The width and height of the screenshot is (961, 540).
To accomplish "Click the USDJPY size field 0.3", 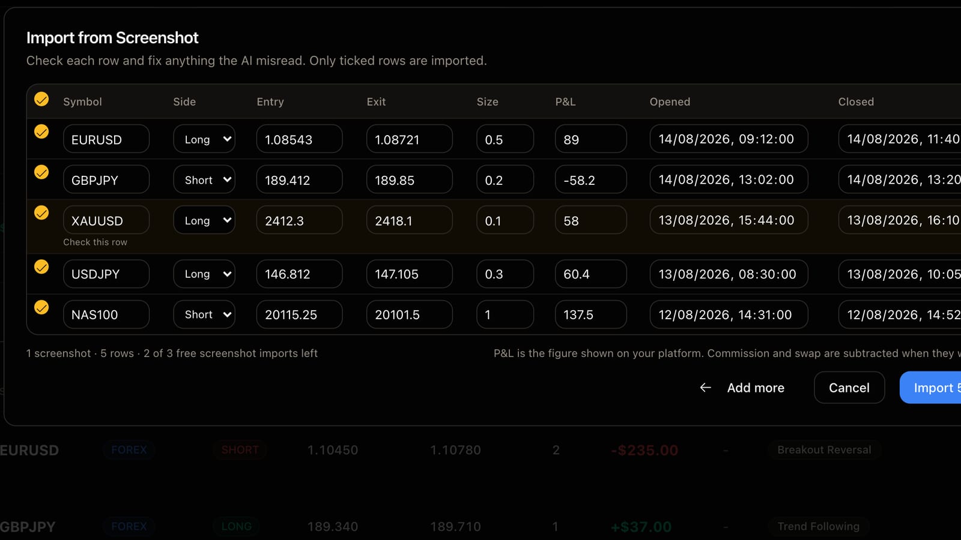I will click(505, 274).
